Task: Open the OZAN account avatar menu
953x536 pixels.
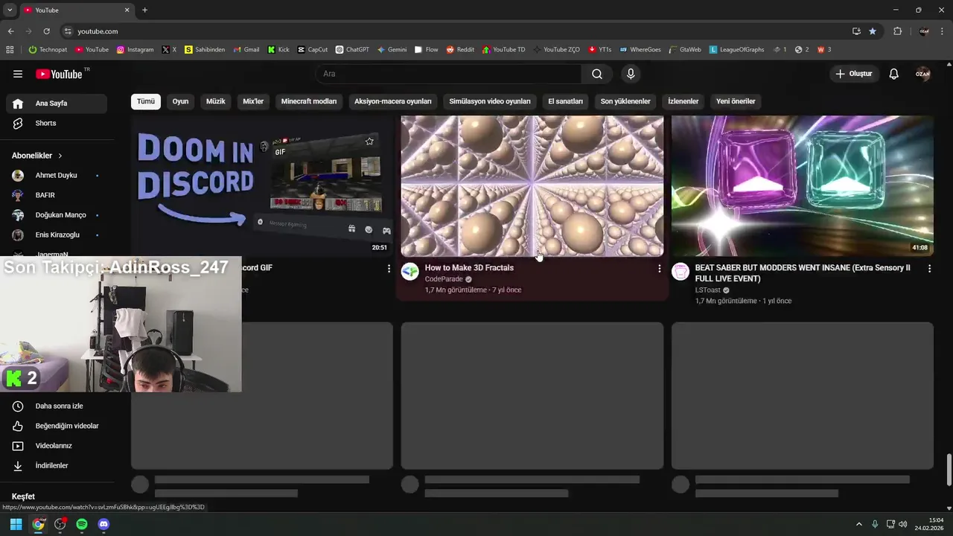Action: 923,74
